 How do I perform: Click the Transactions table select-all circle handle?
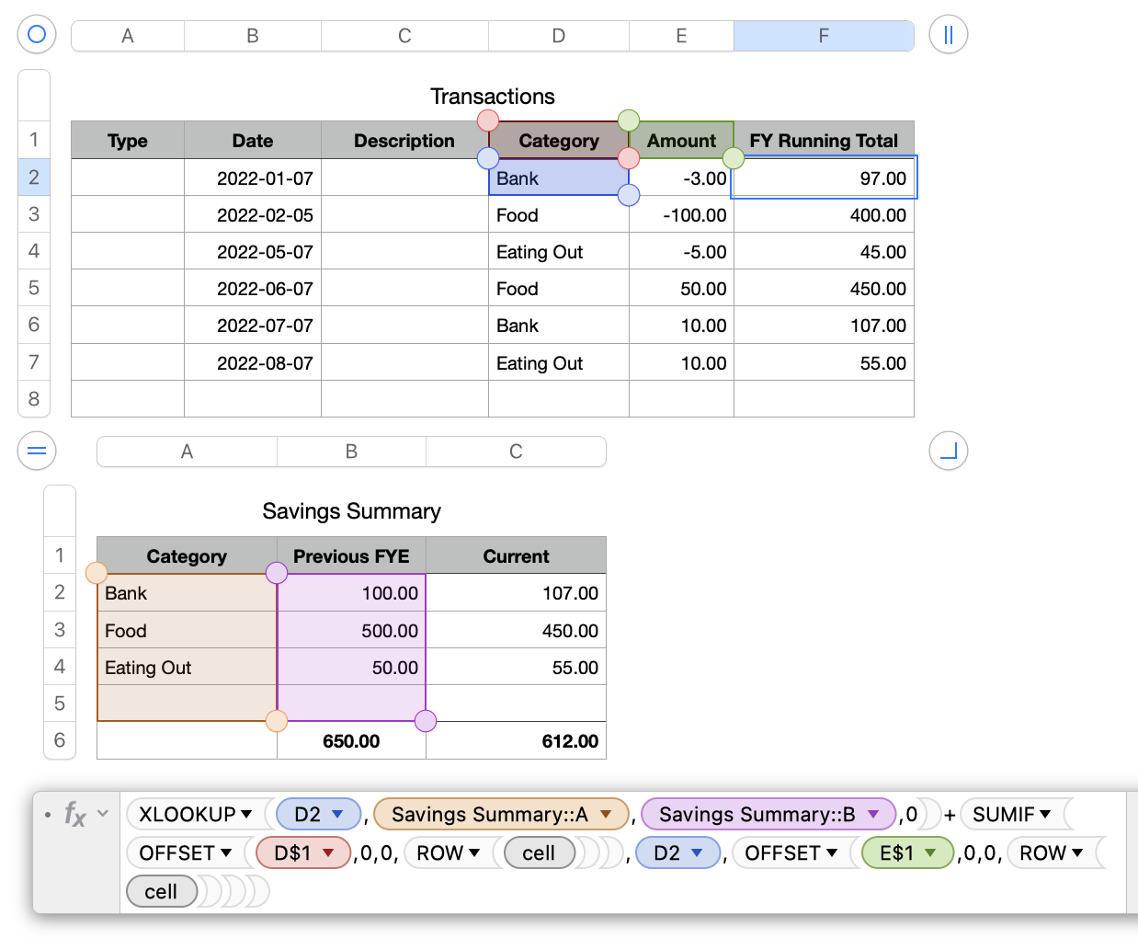37,35
